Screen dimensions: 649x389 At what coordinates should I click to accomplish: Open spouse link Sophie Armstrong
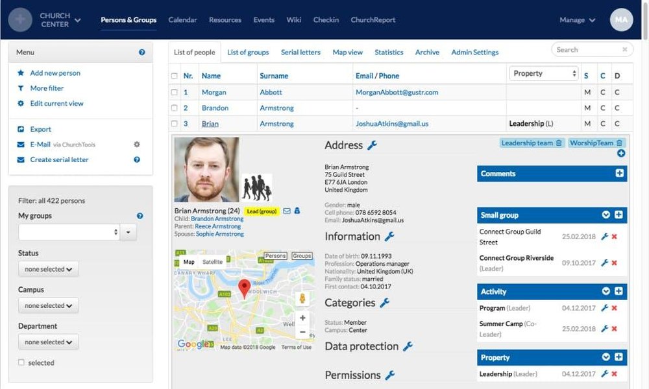(x=220, y=234)
